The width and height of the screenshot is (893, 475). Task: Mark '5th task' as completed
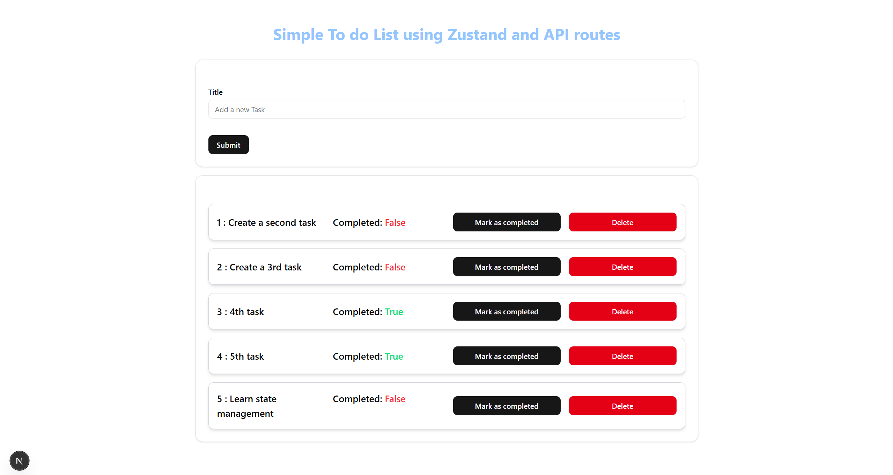507,356
